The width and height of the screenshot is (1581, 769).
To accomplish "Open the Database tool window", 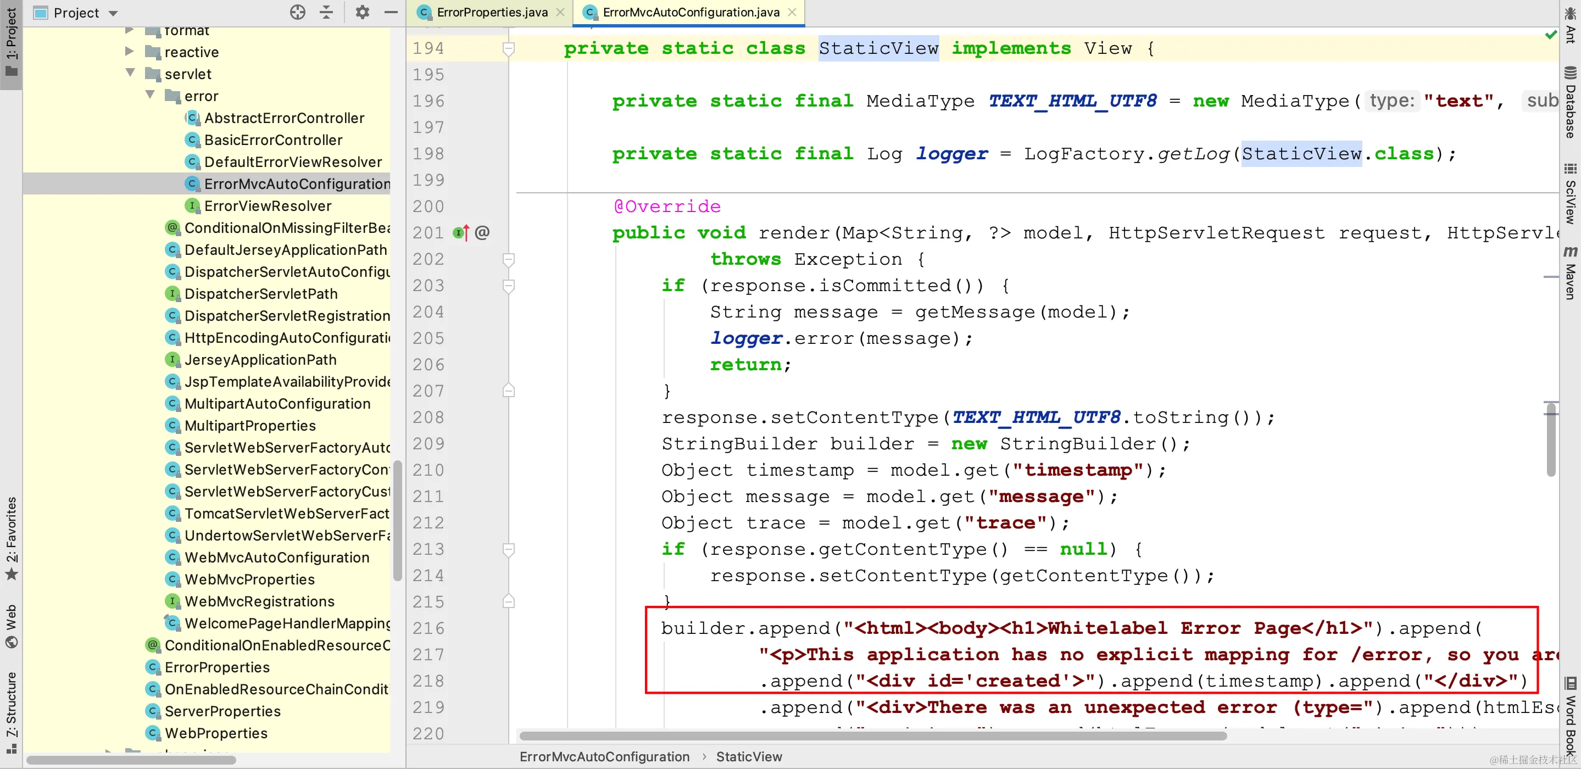I will (1571, 103).
